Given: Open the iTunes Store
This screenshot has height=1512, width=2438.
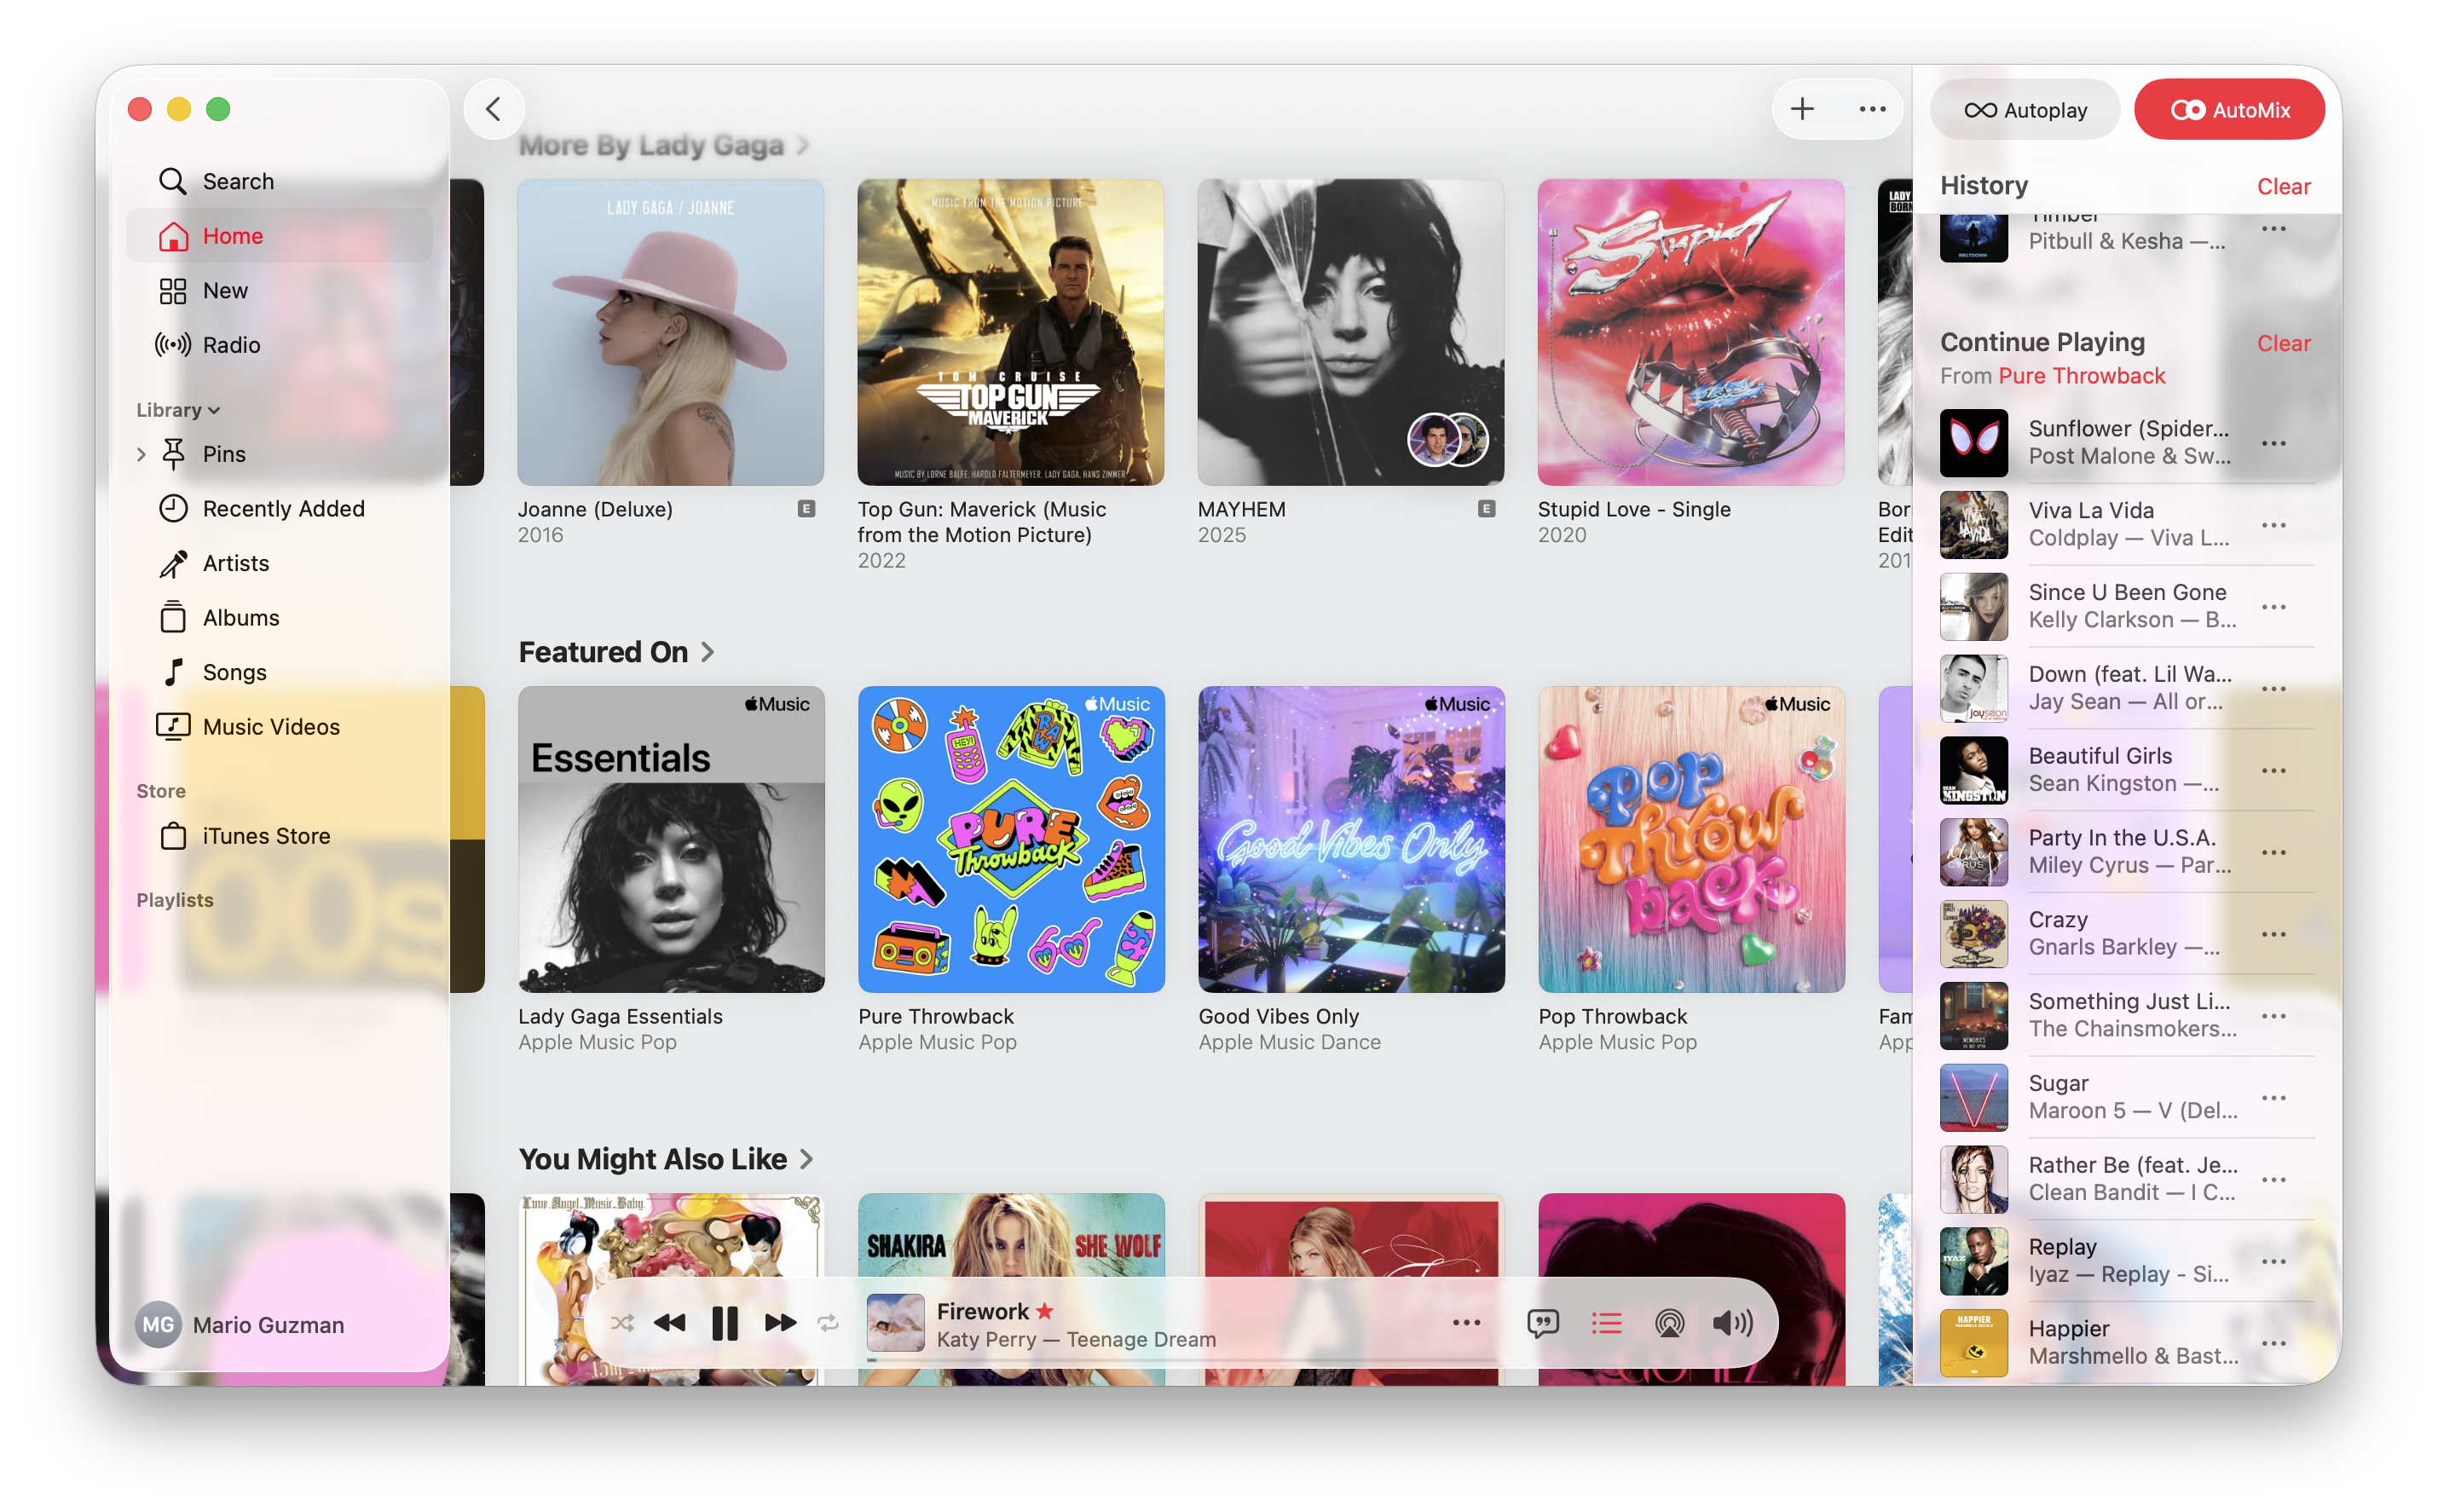Looking at the screenshot, I should (279, 836).
